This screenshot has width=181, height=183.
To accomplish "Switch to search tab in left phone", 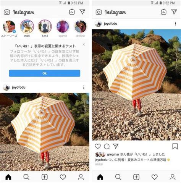I will click(x=26, y=177).
